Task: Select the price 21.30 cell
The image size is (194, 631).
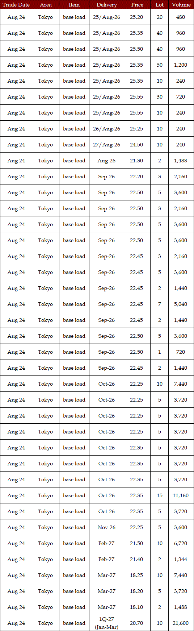Action: coord(137,161)
